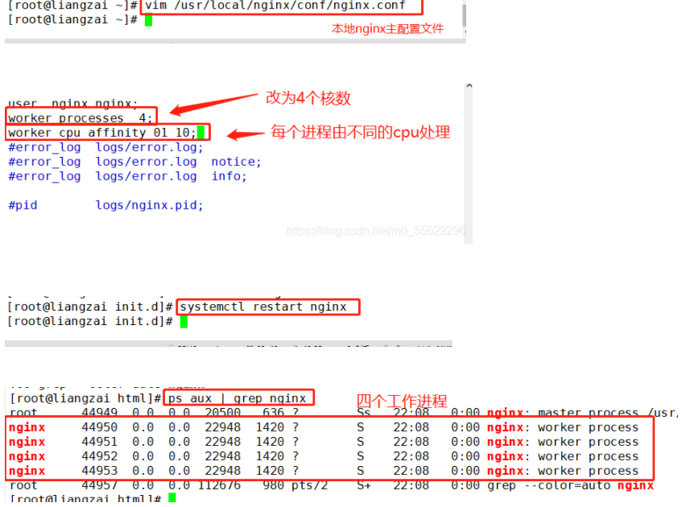
Task: Click the 'worker_processes 4;' line in vim
Action: (x=80, y=117)
